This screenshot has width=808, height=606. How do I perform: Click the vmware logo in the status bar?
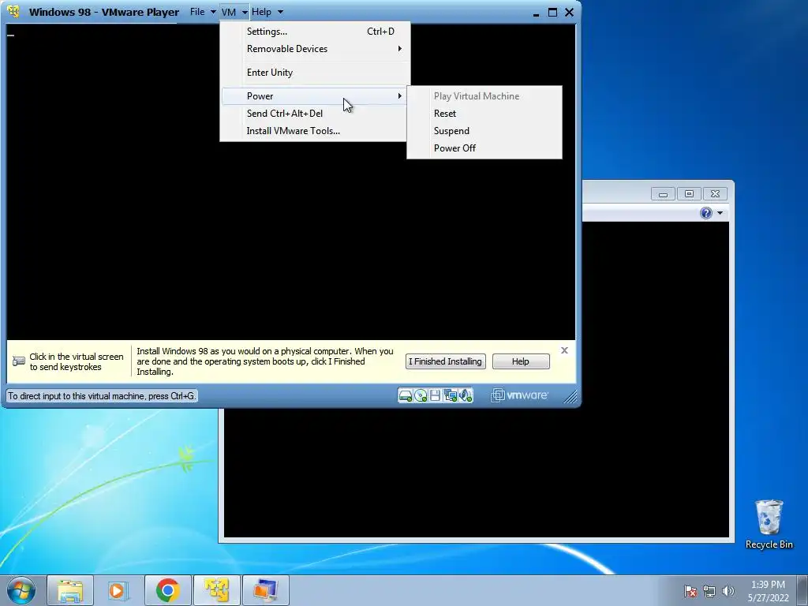tap(519, 395)
